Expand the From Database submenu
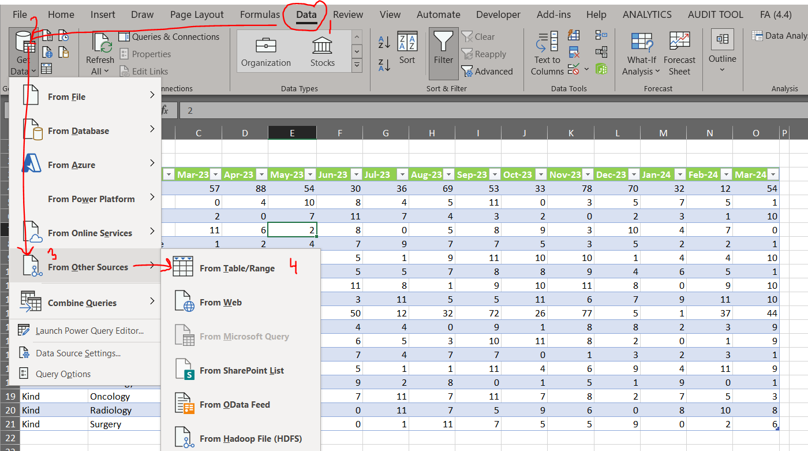The height and width of the screenshot is (451, 808). click(85, 131)
